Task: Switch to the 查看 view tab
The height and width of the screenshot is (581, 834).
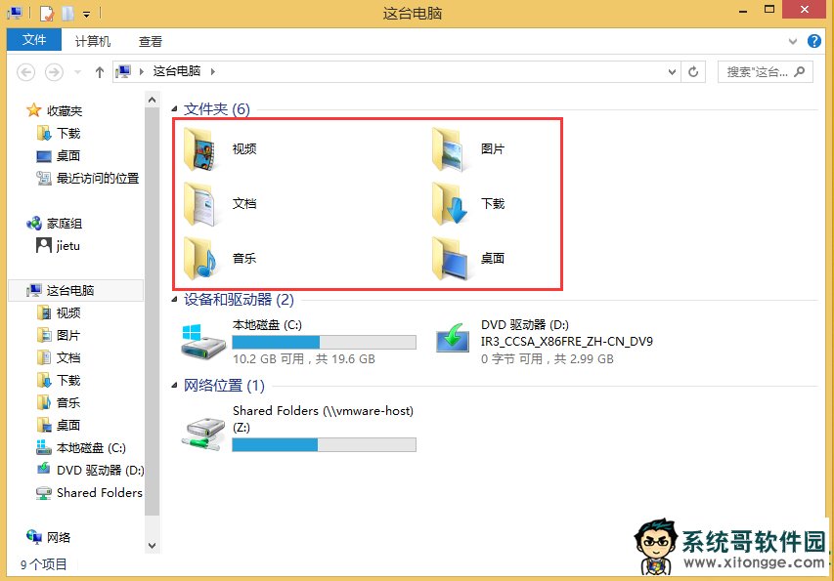Action: coord(150,41)
